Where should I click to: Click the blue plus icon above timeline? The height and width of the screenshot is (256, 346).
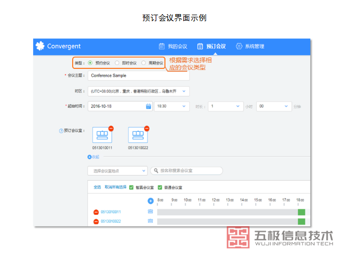pyautogui.click(x=150, y=201)
